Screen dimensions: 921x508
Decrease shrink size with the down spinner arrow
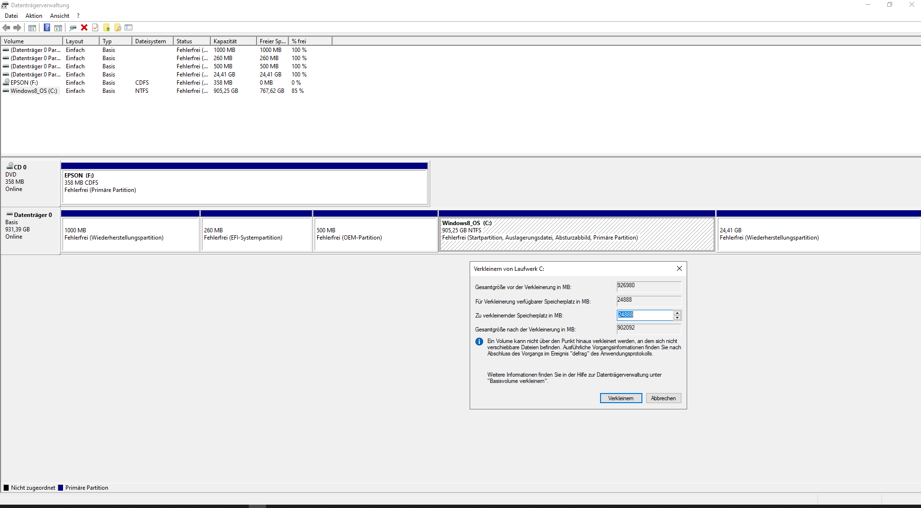(677, 318)
